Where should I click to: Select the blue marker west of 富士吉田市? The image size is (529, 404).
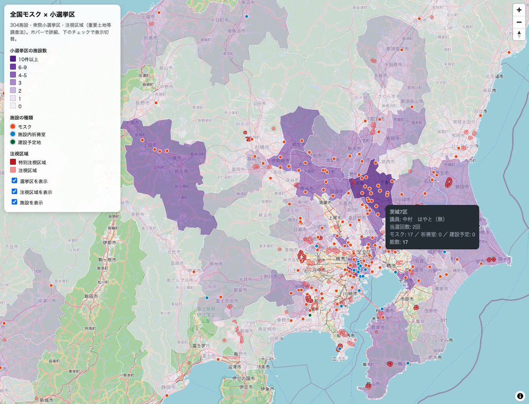click(207, 298)
